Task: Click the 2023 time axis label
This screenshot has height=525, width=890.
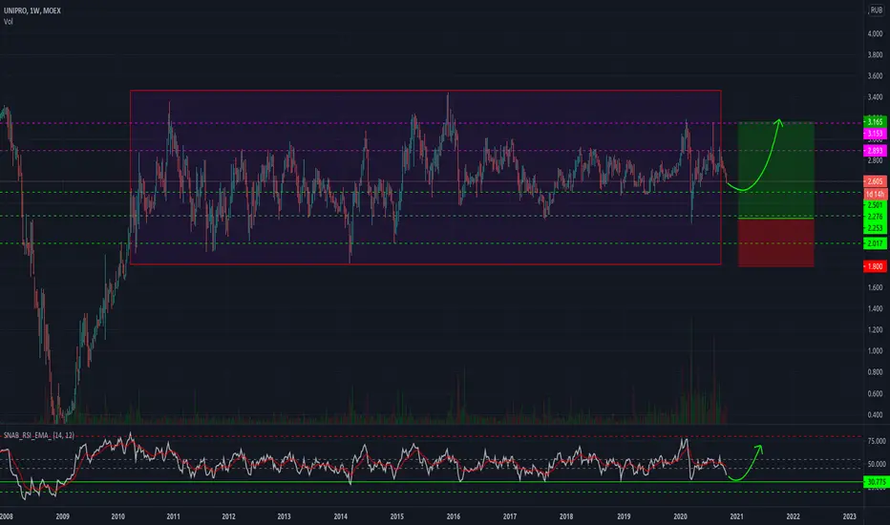Action: (x=849, y=516)
